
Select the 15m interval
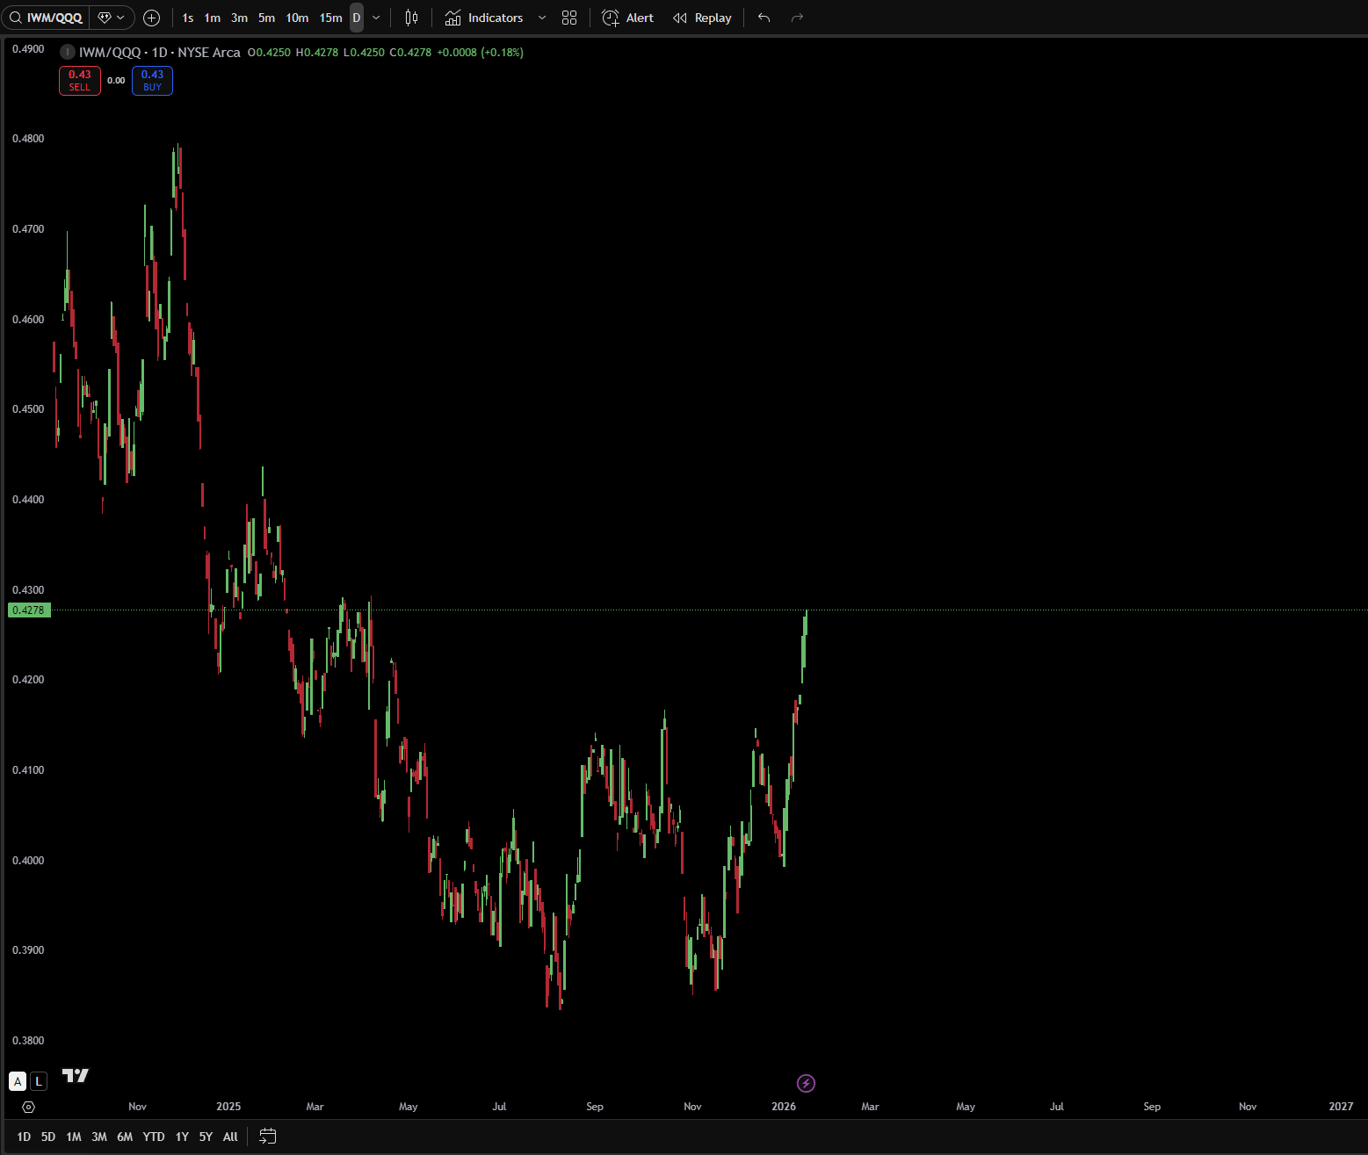(331, 18)
